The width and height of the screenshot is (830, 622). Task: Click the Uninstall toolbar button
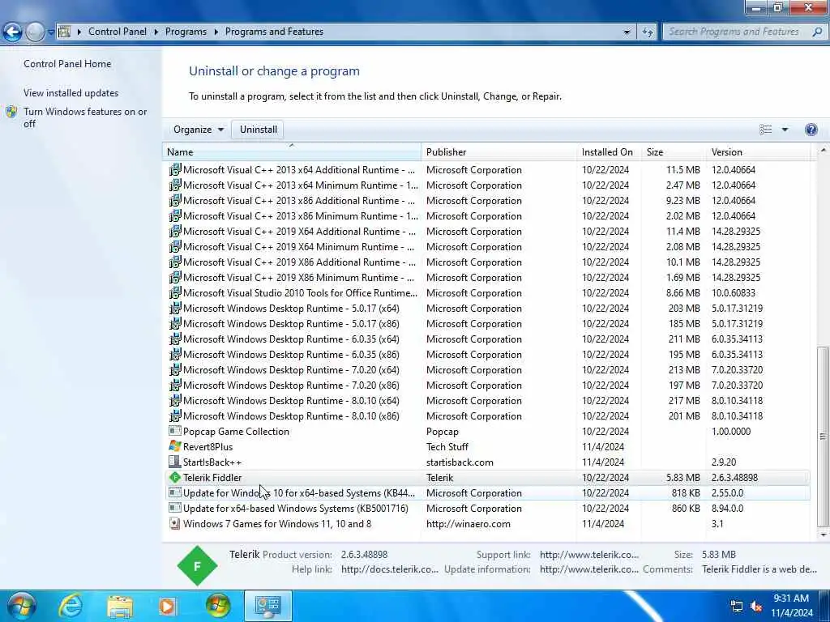(x=259, y=130)
